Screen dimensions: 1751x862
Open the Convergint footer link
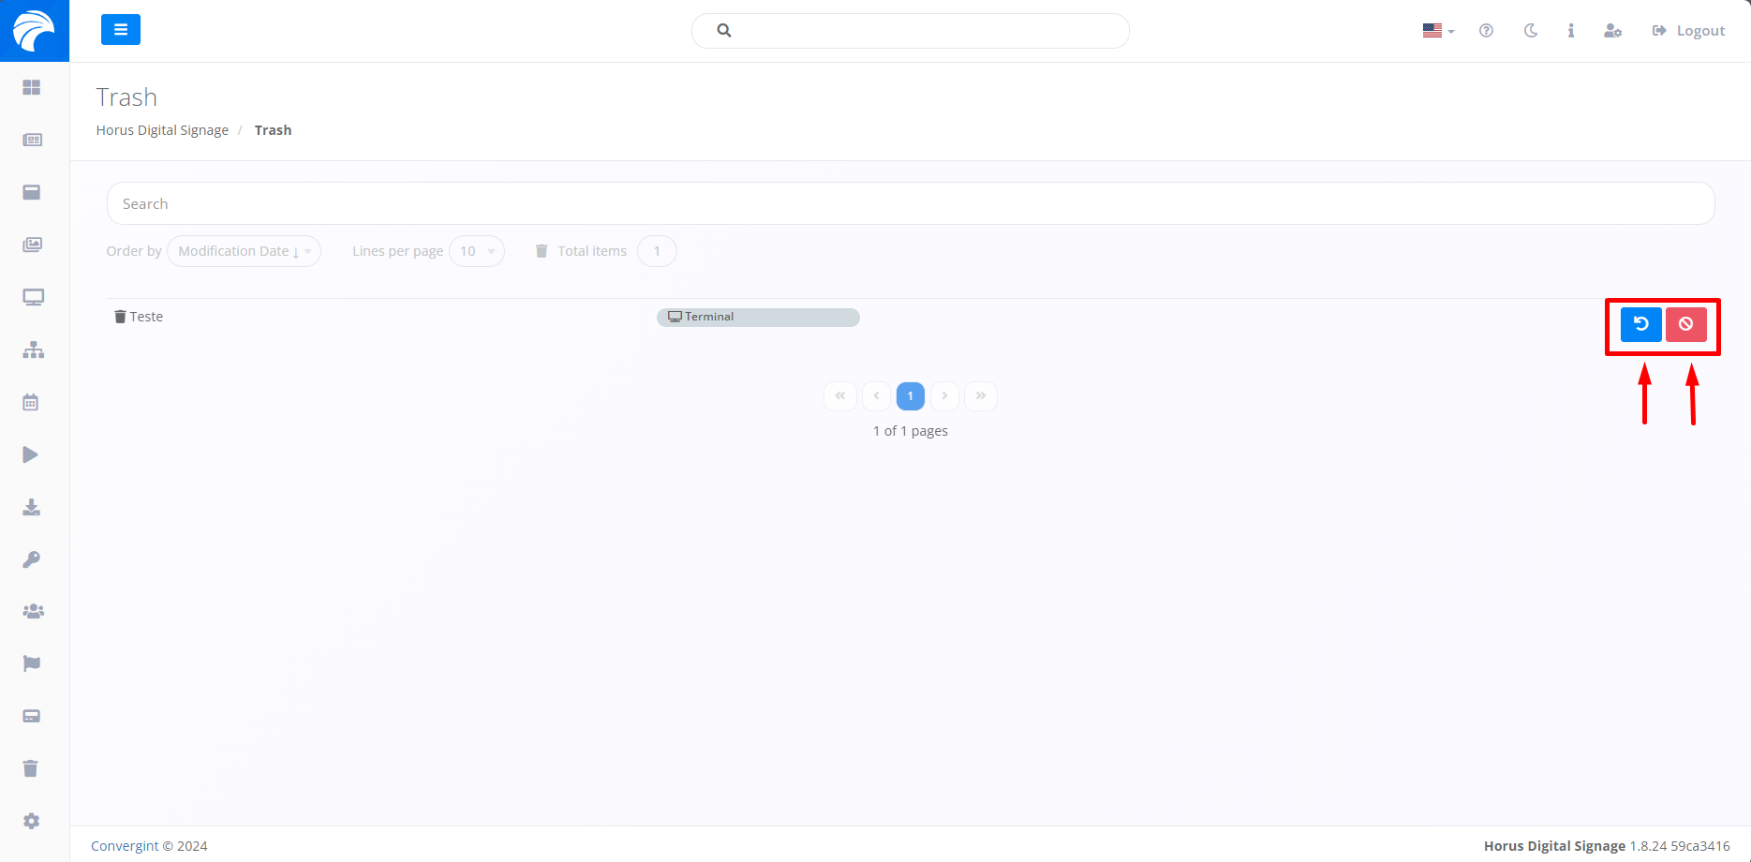[125, 846]
